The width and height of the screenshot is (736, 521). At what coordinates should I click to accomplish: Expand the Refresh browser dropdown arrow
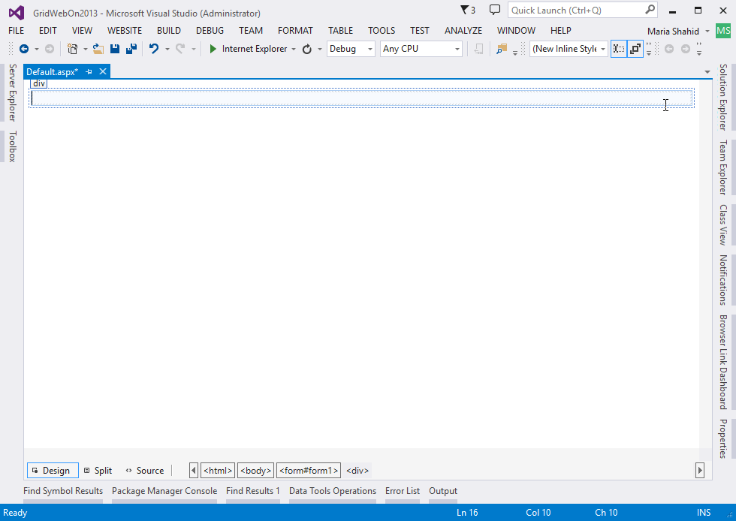[320, 49]
